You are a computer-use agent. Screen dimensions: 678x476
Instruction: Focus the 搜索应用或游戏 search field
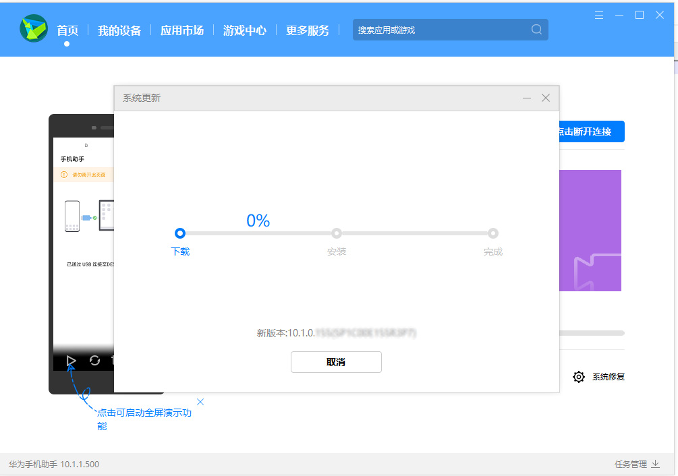(439, 30)
